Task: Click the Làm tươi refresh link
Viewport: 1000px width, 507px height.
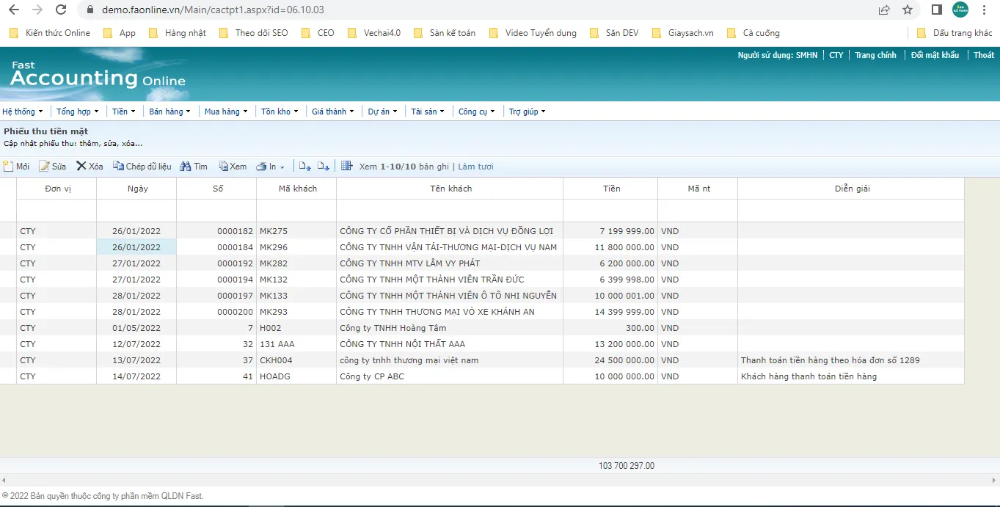Action: click(475, 167)
